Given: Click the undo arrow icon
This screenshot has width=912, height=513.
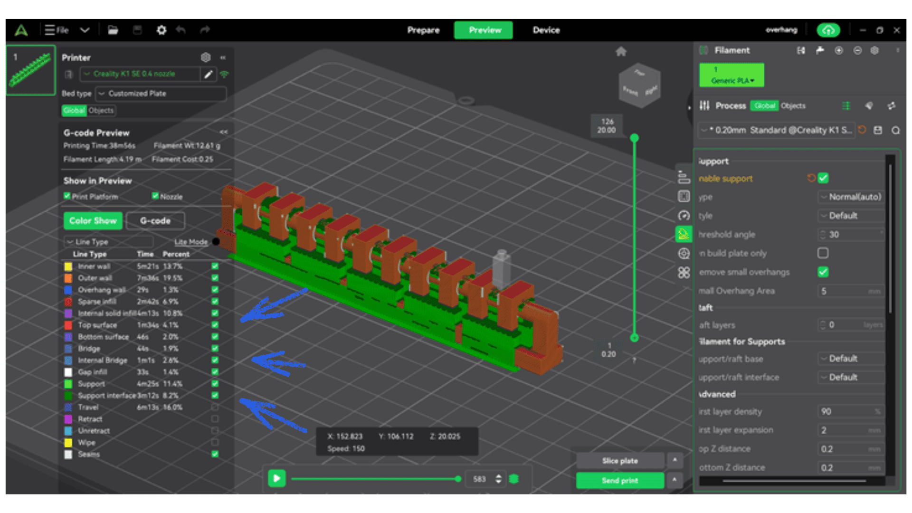Looking at the screenshot, I should [181, 30].
